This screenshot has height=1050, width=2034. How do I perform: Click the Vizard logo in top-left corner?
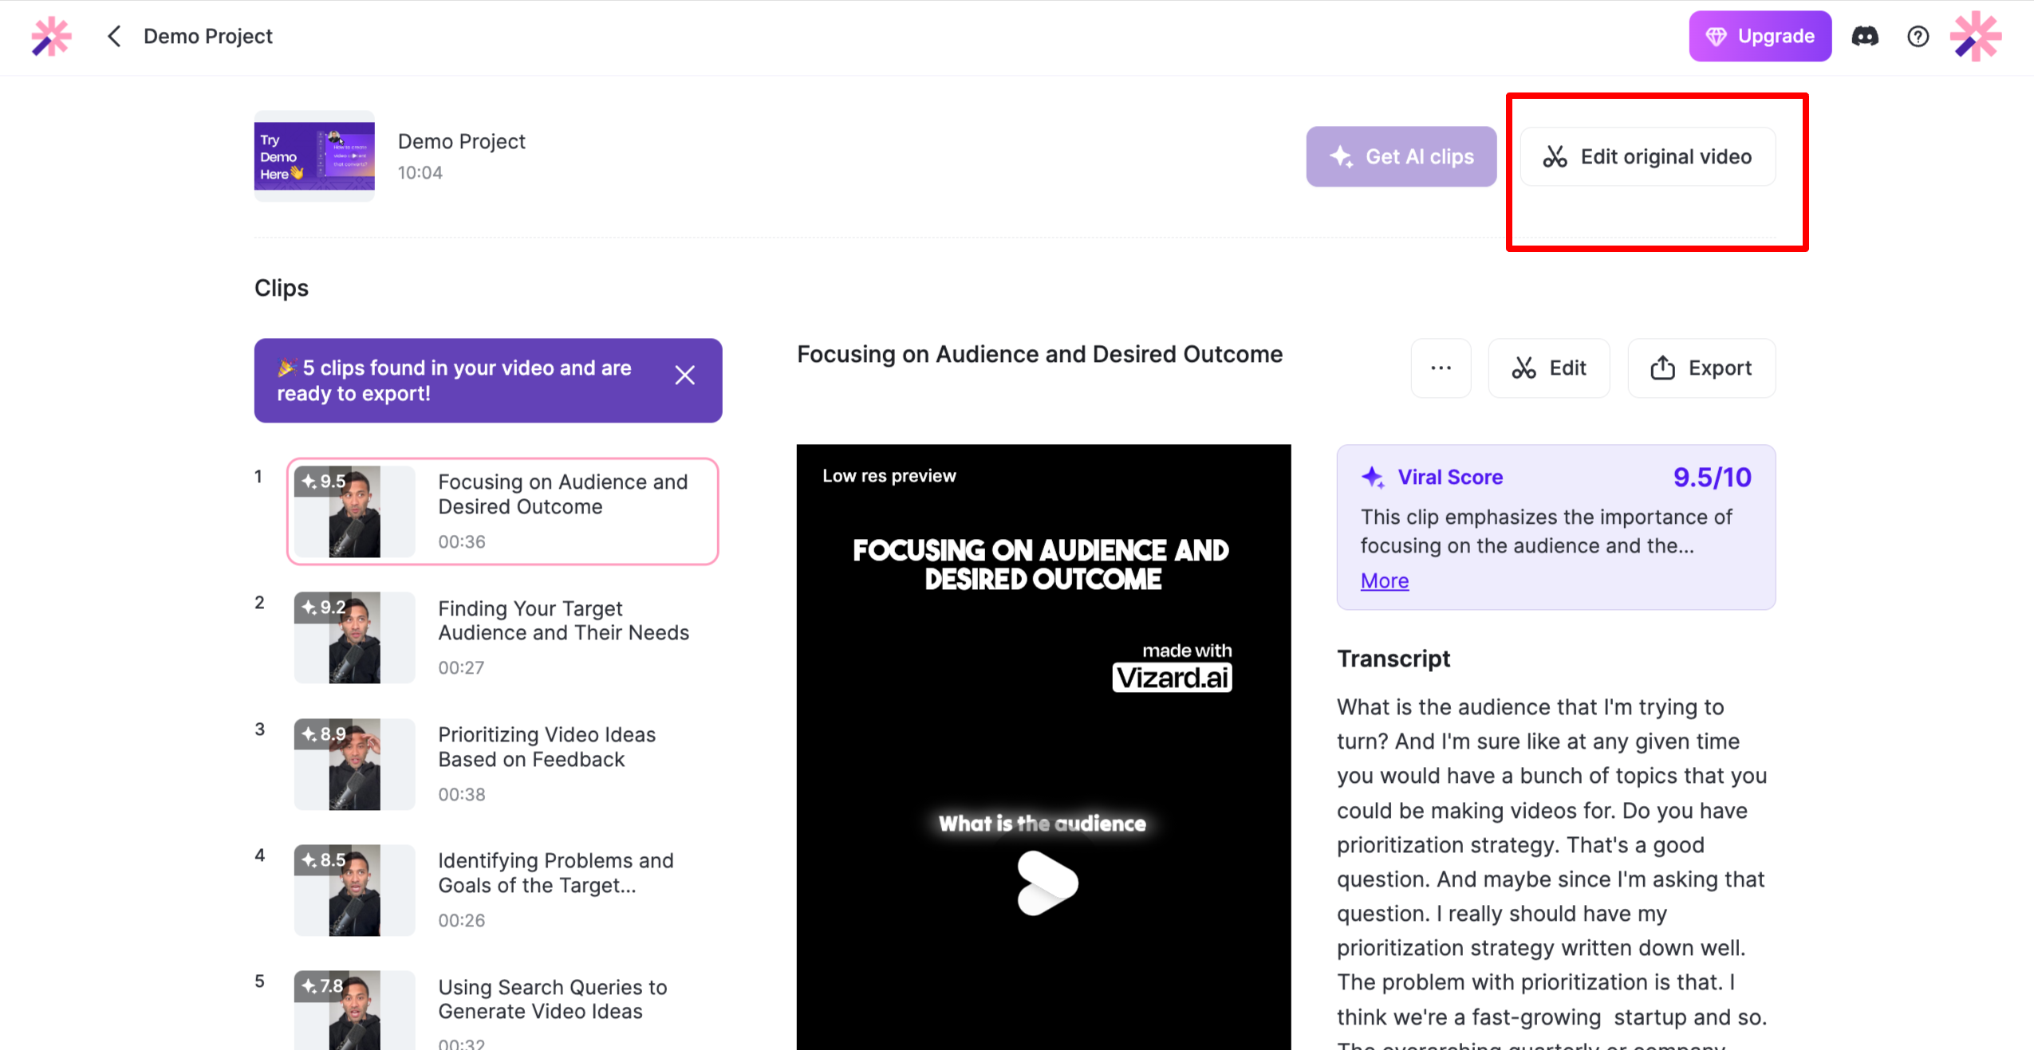[x=52, y=37]
